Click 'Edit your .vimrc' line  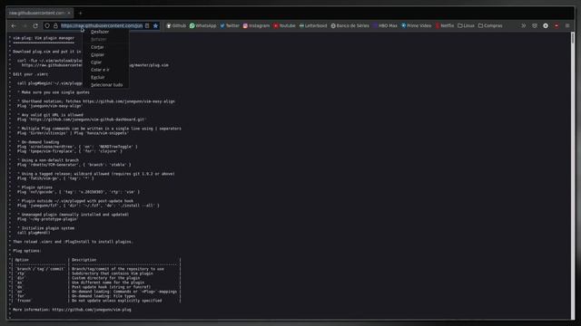pyautogui.click(x=30, y=74)
